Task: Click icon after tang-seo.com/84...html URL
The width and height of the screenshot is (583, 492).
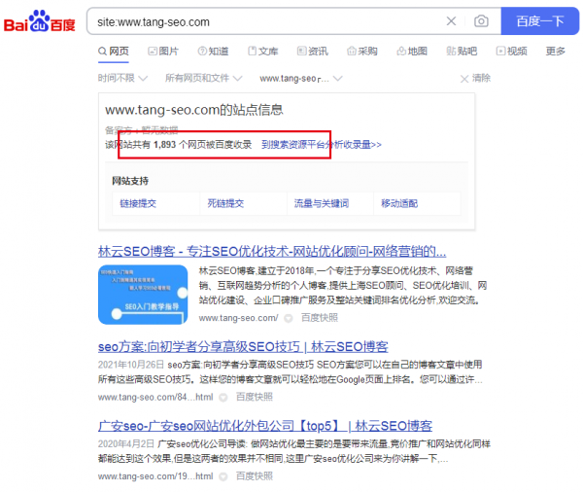Action: click(x=223, y=398)
